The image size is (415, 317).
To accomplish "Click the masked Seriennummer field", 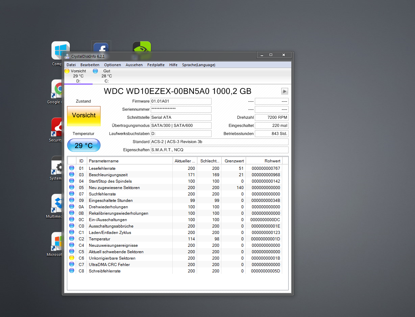I will (181, 109).
